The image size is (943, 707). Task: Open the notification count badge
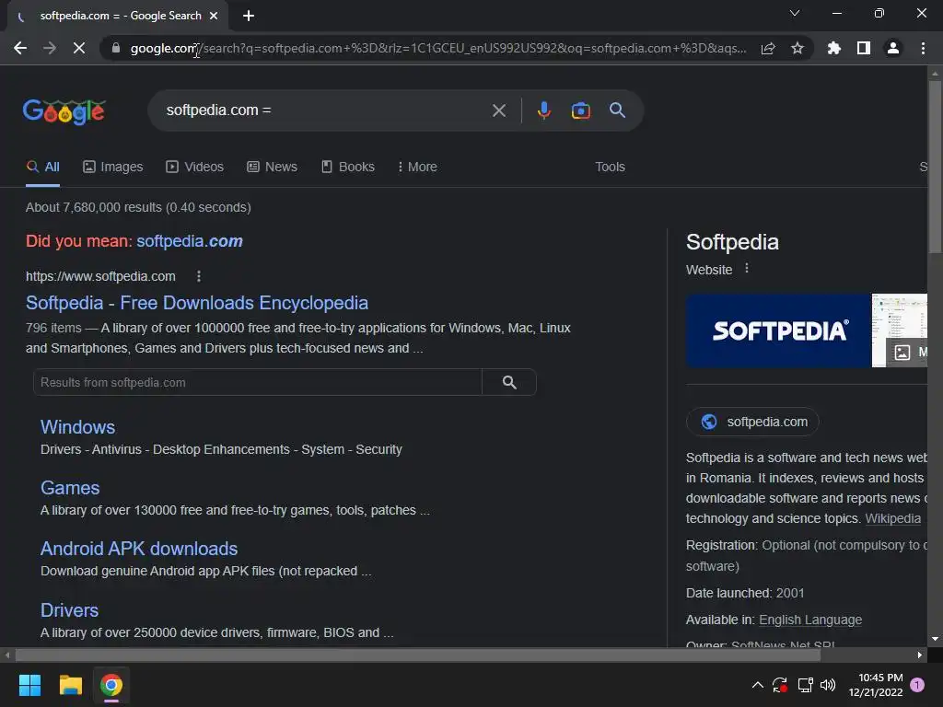[x=917, y=685]
